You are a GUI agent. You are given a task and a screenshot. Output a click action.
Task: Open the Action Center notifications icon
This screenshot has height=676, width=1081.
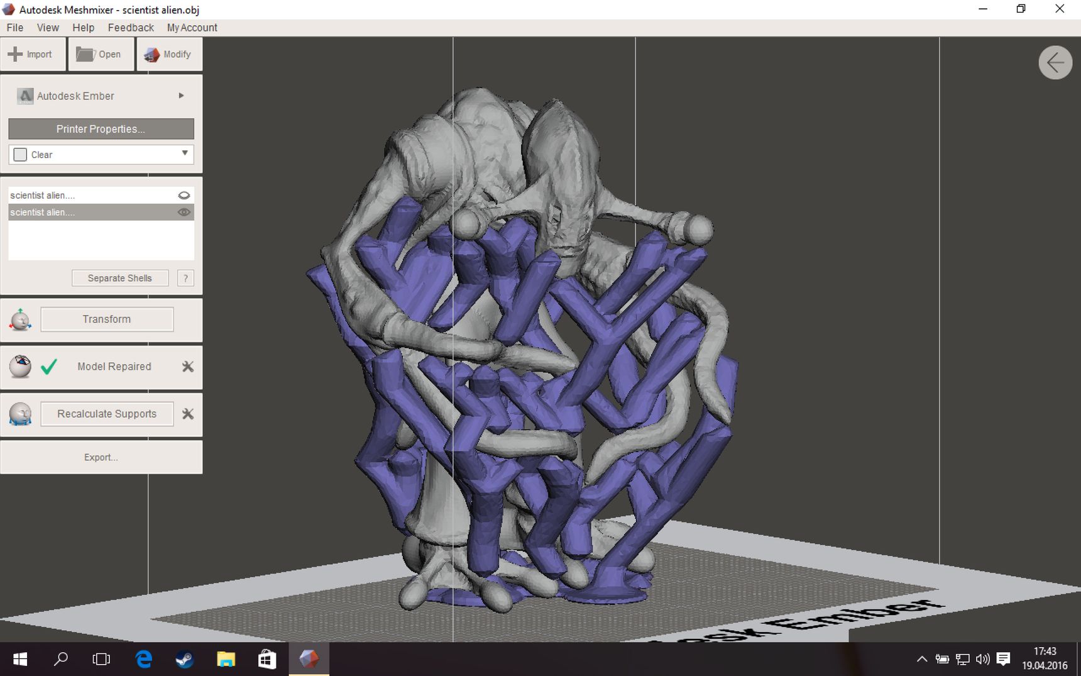point(1003,659)
